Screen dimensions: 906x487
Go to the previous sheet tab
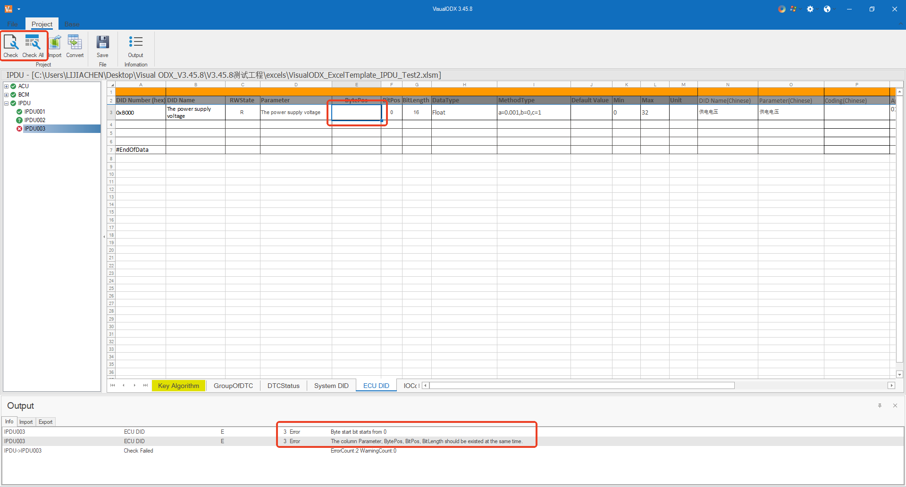click(124, 386)
